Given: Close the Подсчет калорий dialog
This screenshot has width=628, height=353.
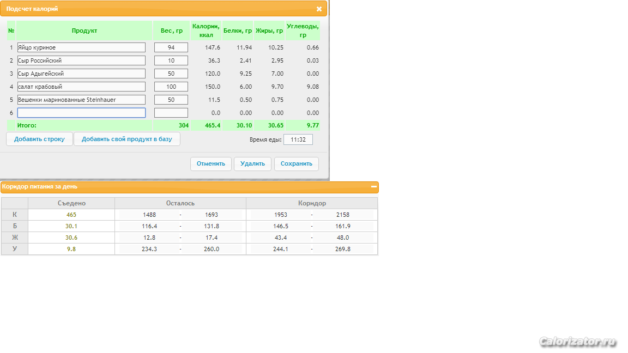Looking at the screenshot, I should [319, 9].
